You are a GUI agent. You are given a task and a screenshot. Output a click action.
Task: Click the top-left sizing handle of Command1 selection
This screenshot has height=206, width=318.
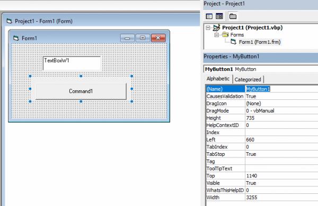(30, 76)
